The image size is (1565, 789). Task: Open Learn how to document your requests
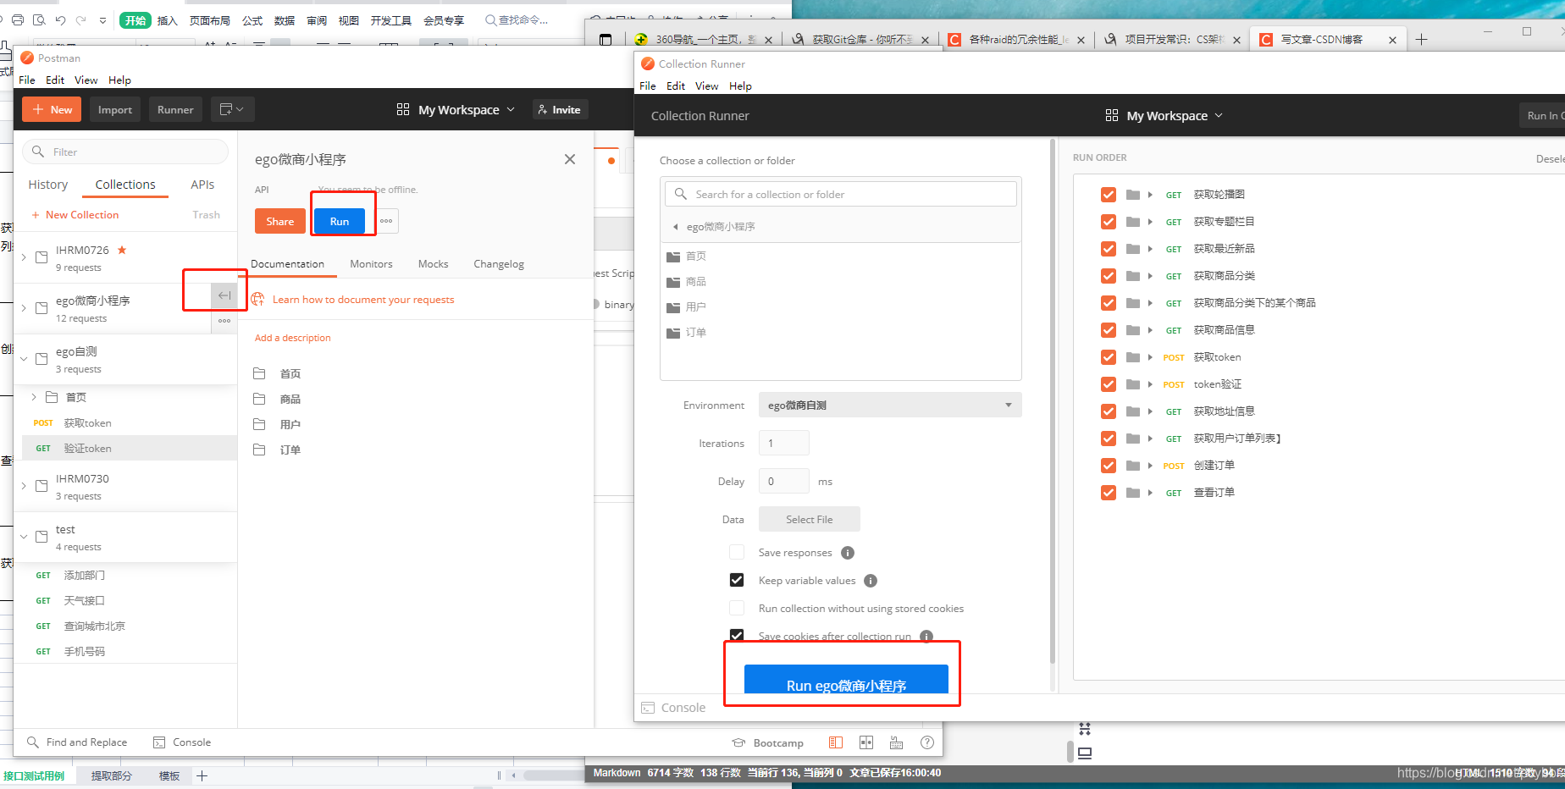point(363,300)
